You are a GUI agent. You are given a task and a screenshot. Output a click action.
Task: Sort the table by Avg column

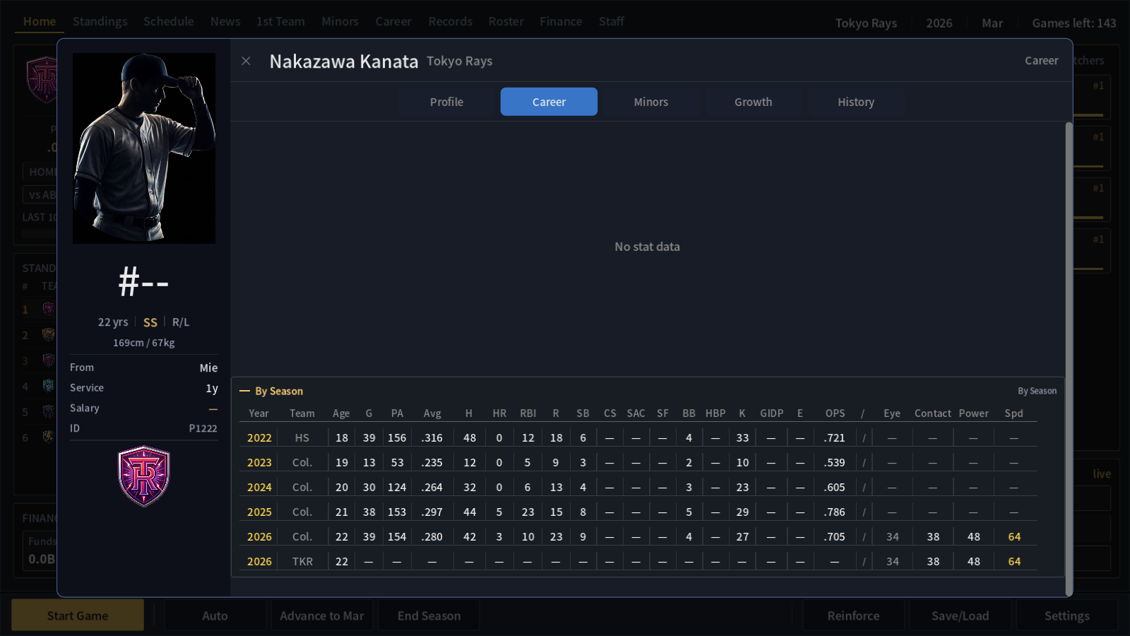432,413
